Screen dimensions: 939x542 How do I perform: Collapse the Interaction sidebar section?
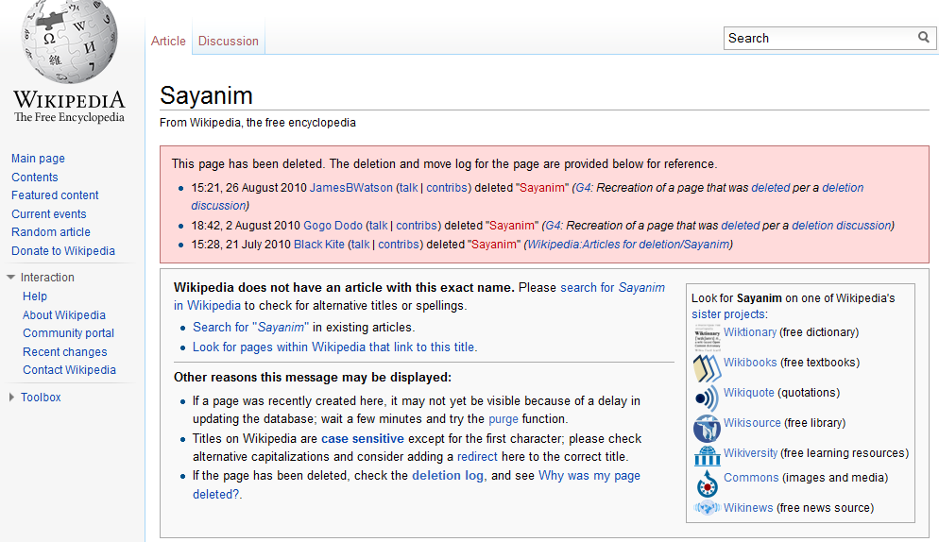click(x=10, y=278)
